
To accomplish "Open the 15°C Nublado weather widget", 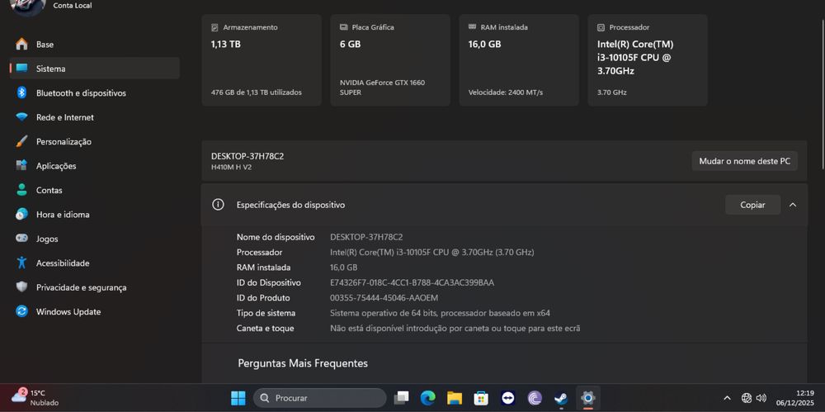I will click(35, 398).
